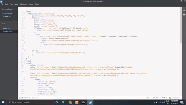The width and height of the screenshot is (186, 105).
Task: Place cursor on the <?php line
Action: point(28,12)
